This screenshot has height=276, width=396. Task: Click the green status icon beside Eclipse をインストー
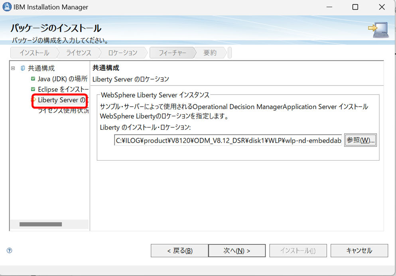[x=33, y=89]
